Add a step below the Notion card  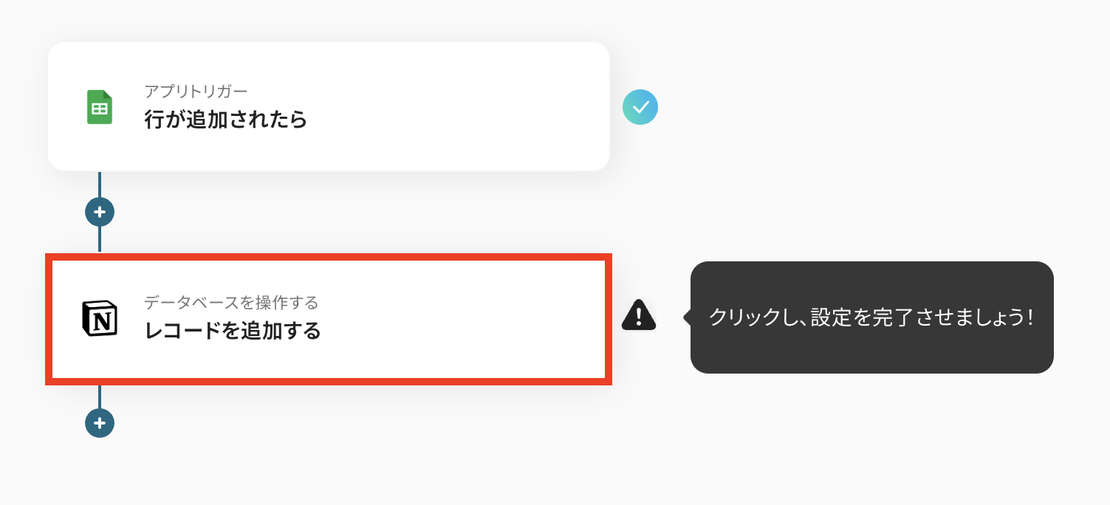(100, 423)
